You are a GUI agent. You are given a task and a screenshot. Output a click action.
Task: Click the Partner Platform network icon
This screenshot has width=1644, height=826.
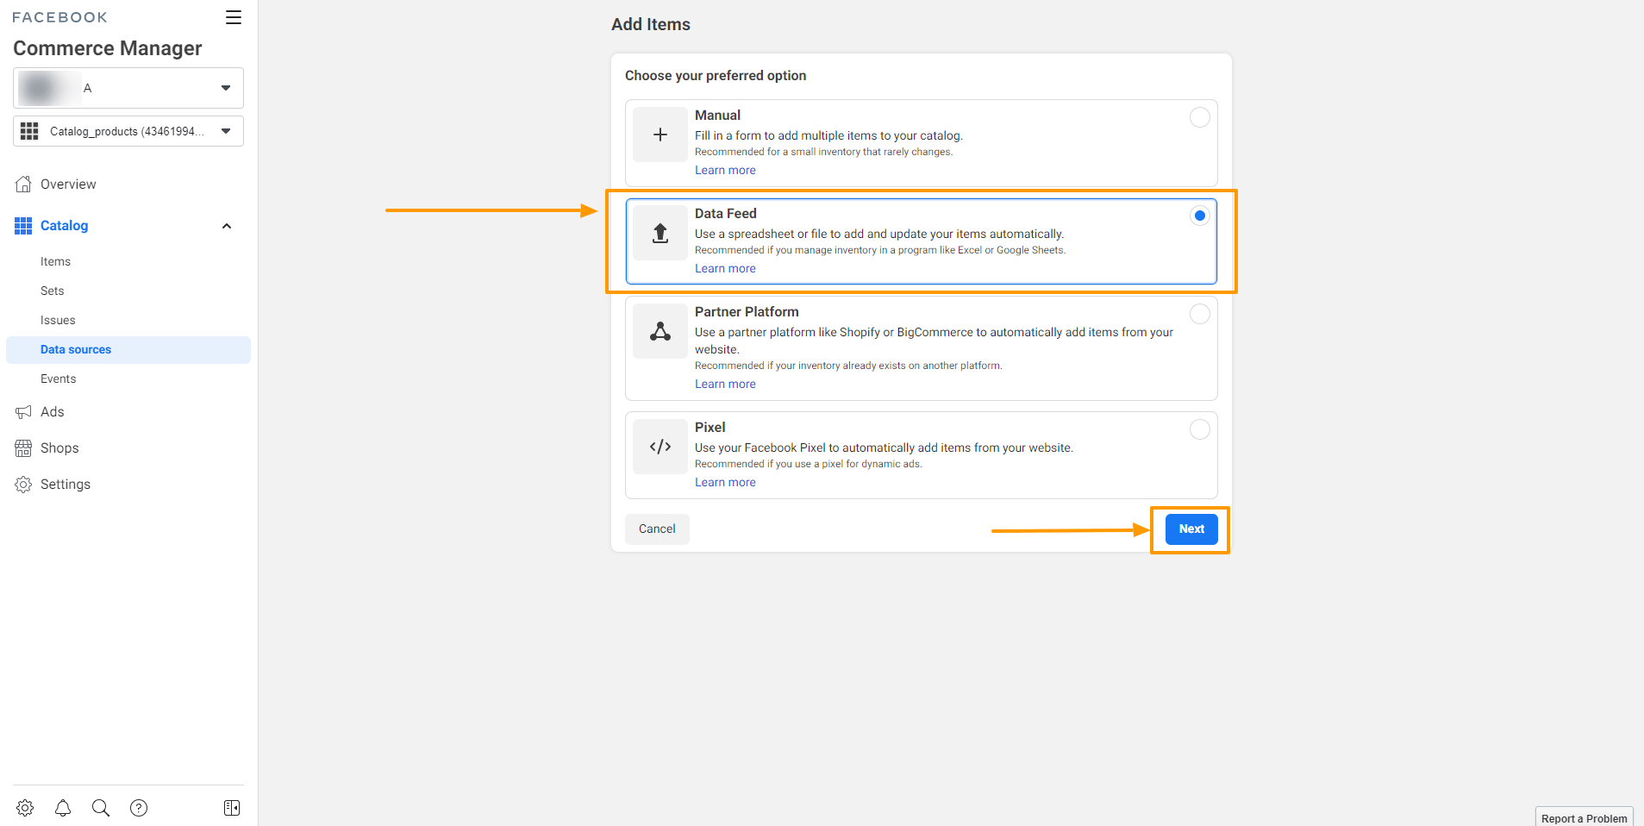(660, 331)
